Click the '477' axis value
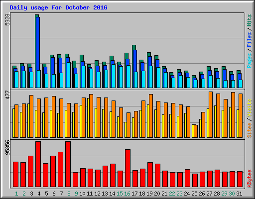 (x=7, y=95)
